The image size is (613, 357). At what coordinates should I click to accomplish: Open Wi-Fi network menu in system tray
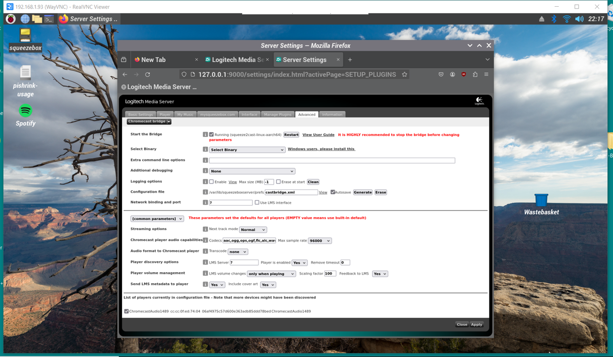(567, 19)
